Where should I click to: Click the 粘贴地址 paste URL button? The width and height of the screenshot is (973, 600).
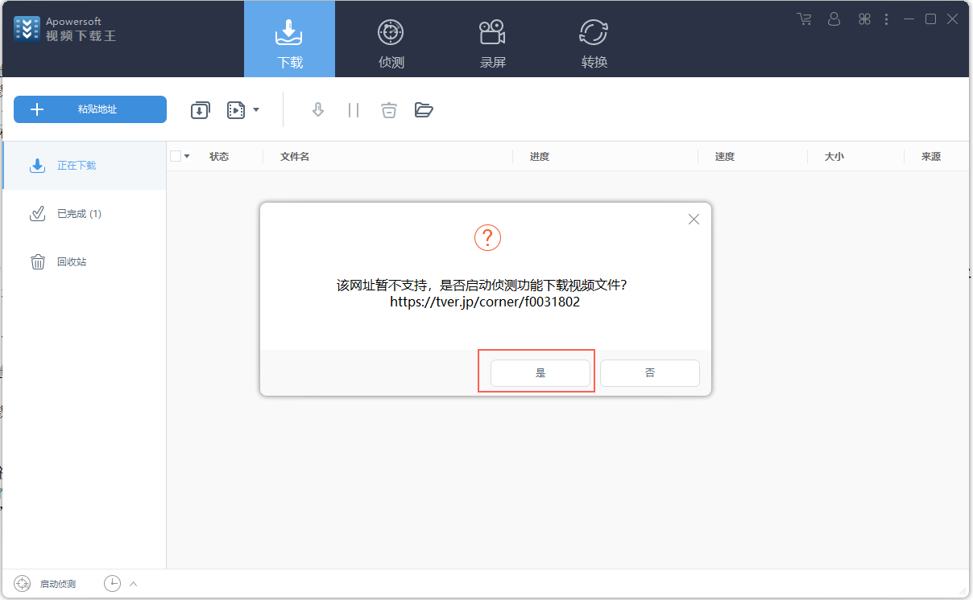coord(90,109)
